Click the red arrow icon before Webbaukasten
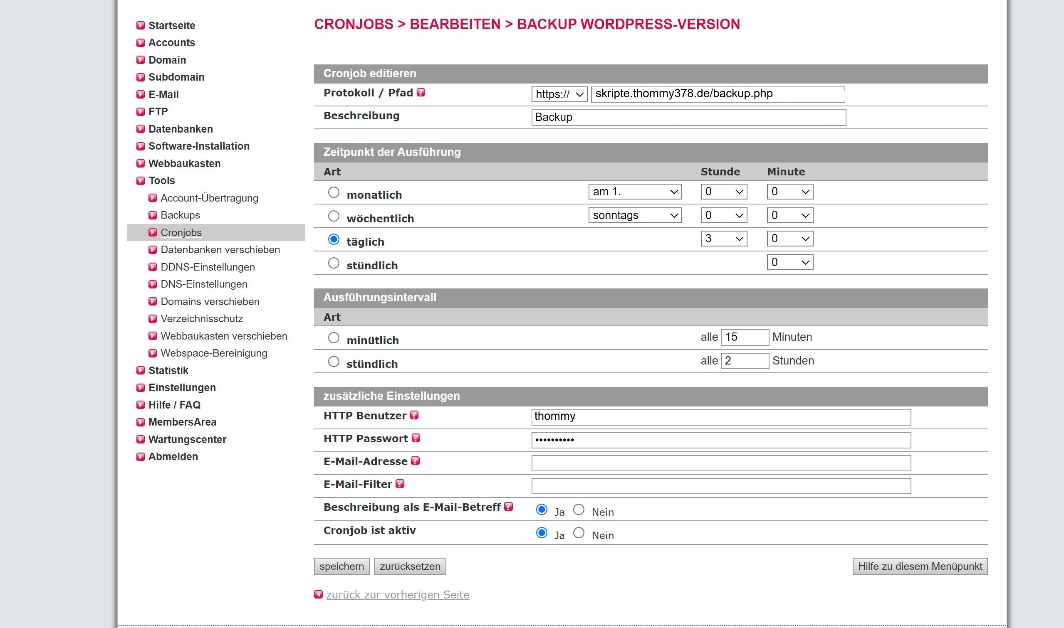1064x628 pixels. (x=141, y=164)
